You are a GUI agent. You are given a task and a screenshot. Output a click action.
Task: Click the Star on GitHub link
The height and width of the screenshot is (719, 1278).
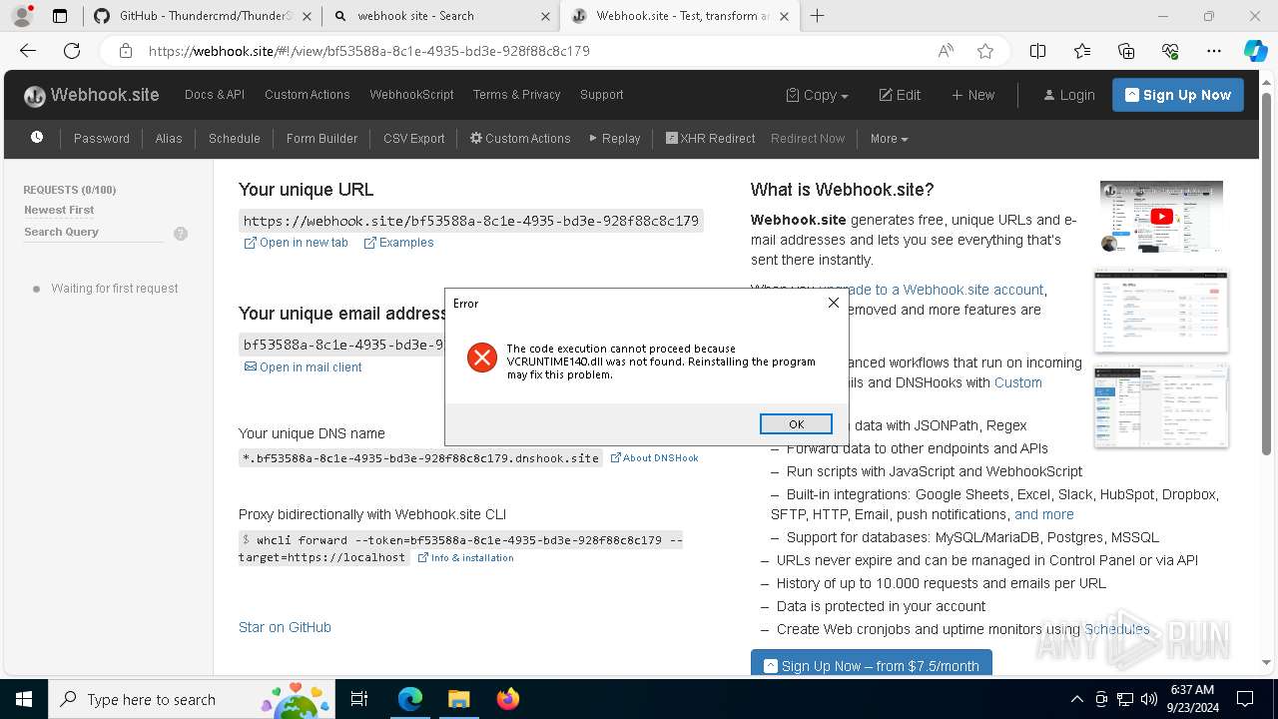coord(285,627)
